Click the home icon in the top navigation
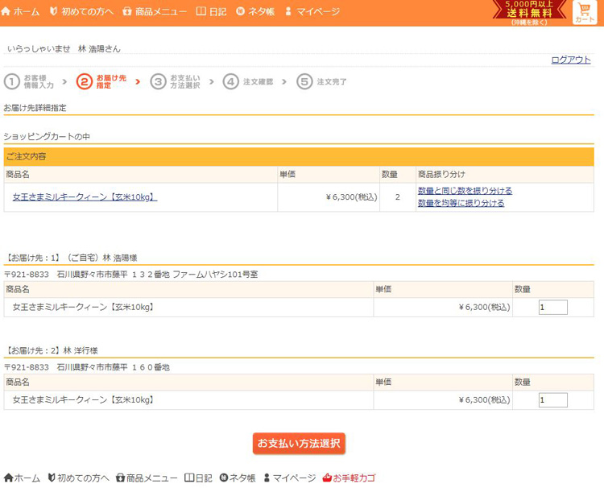The height and width of the screenshot is (488, 604). [x=6, y=11]
